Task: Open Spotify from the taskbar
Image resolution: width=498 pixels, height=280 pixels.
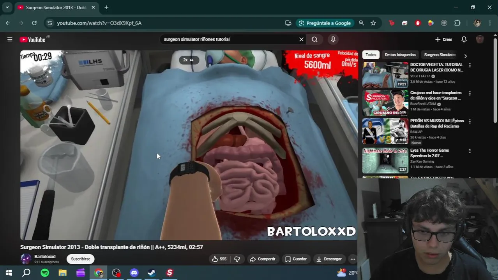Action: [x=45, y=273]
